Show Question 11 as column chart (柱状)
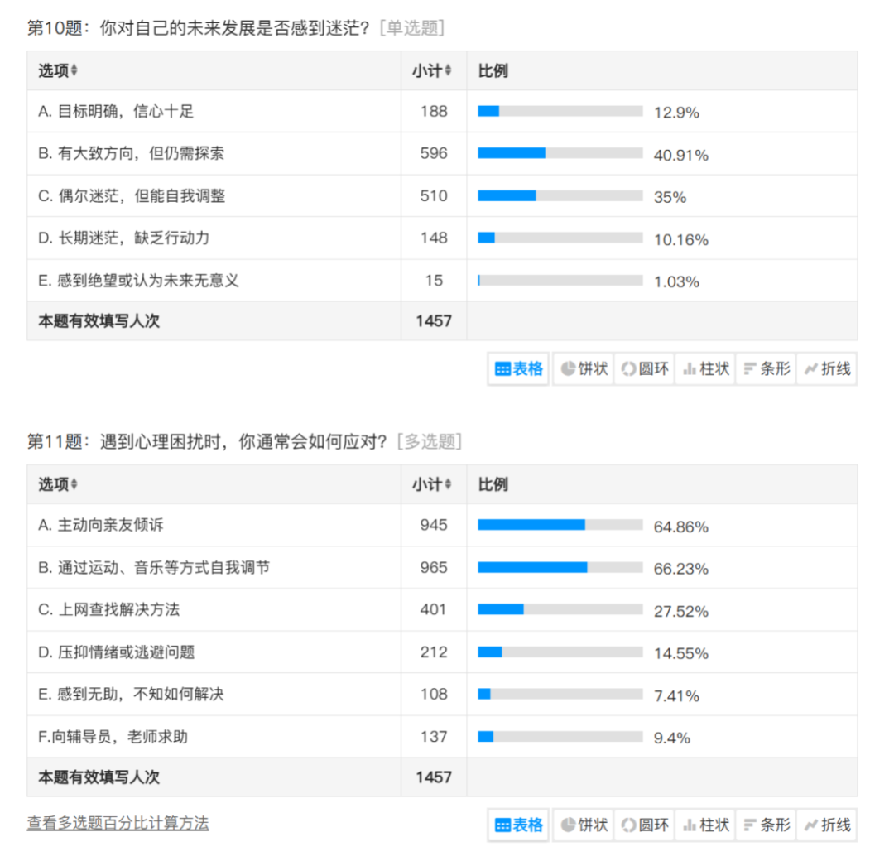 pyautogui.click(x=705, y=825)
